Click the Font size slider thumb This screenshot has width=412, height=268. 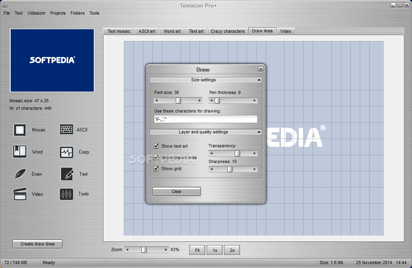pyautogui.click(x=178, y=101)
